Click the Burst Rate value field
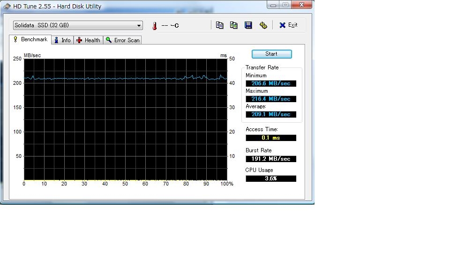 (271, 159)
